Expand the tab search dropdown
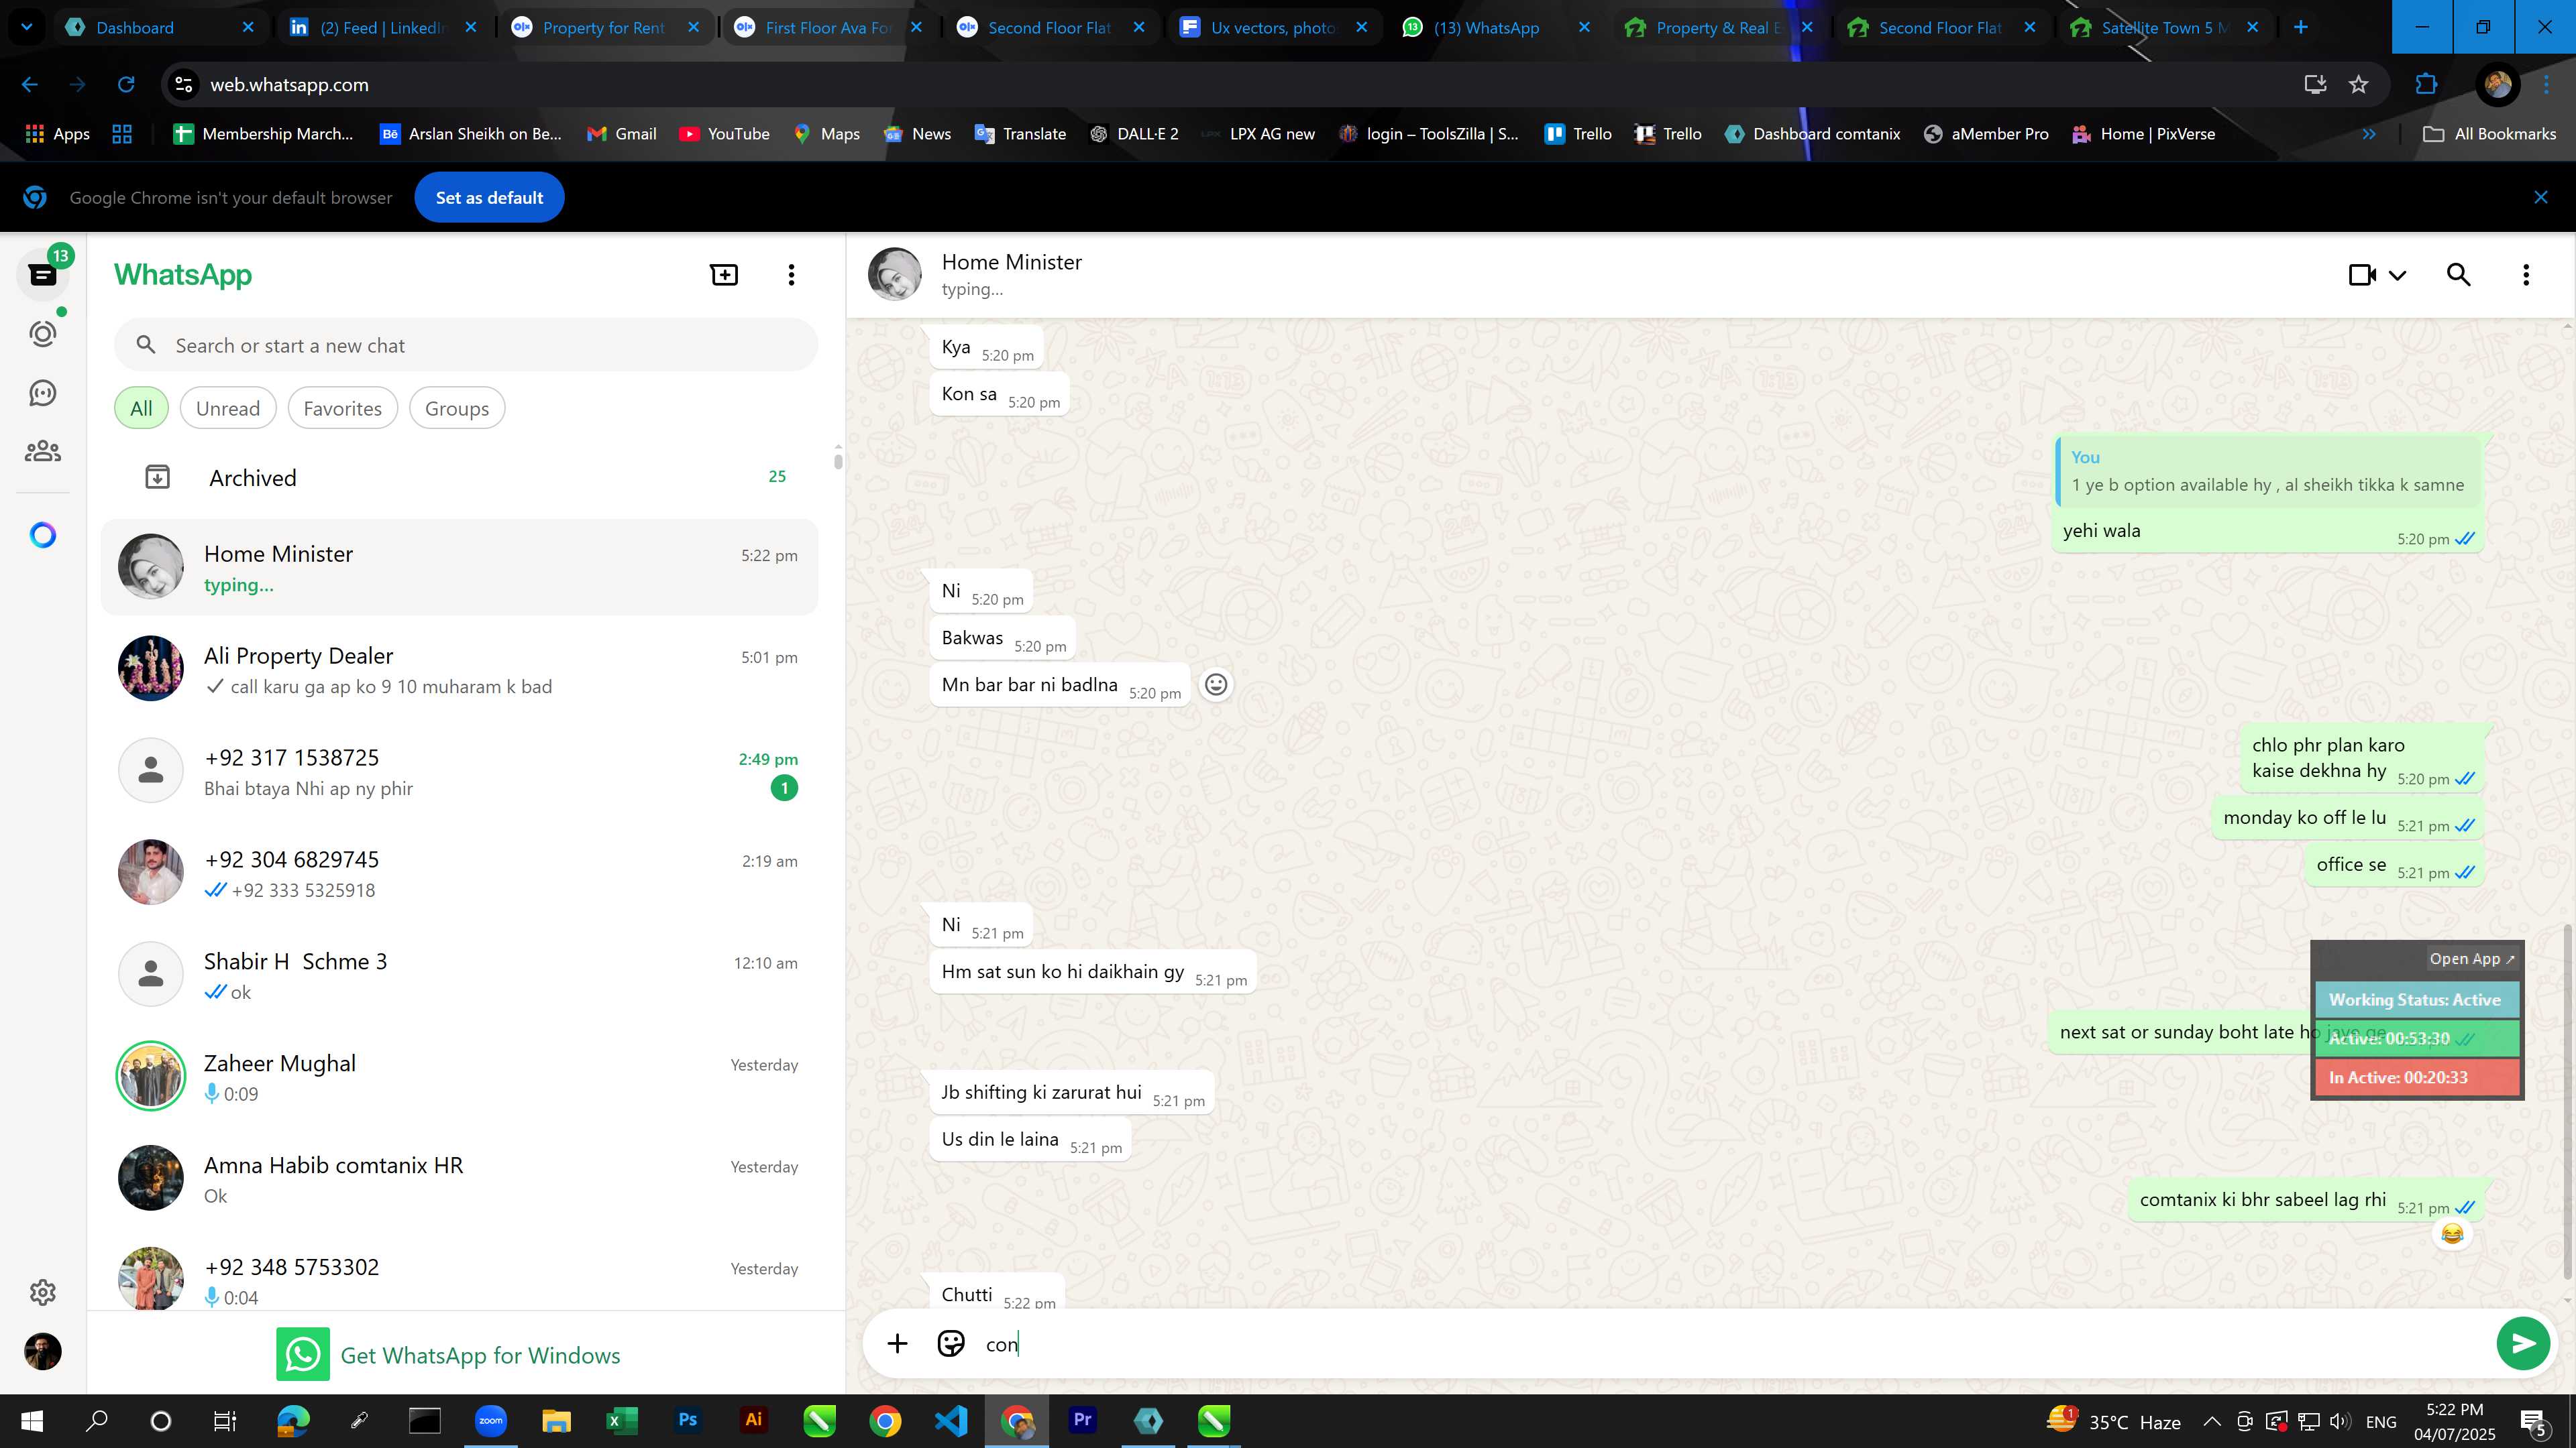This screenshot has height=1448, width=2576. (27, 28)
